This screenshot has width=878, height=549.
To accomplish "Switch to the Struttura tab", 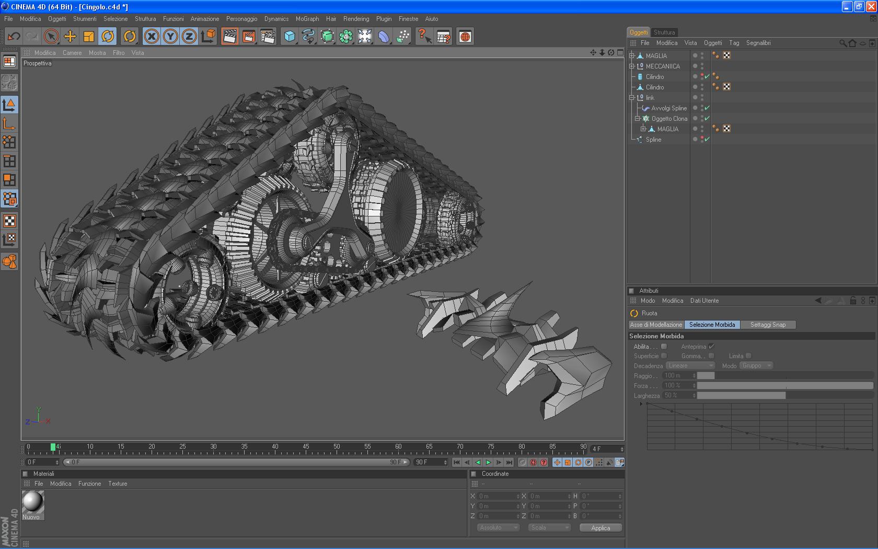I will 664,32.
